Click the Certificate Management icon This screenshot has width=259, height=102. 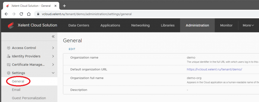tap(9, 65)
